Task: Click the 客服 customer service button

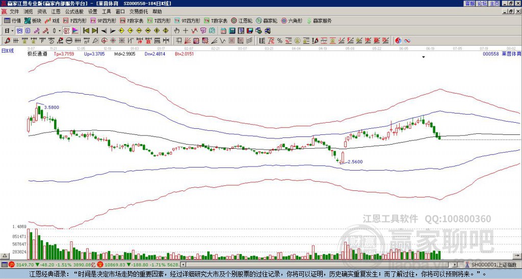Action: pyautogui.click(x=469, y=3)
